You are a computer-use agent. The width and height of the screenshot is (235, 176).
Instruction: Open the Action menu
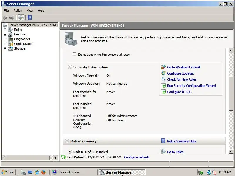click(x=18, y=11)
